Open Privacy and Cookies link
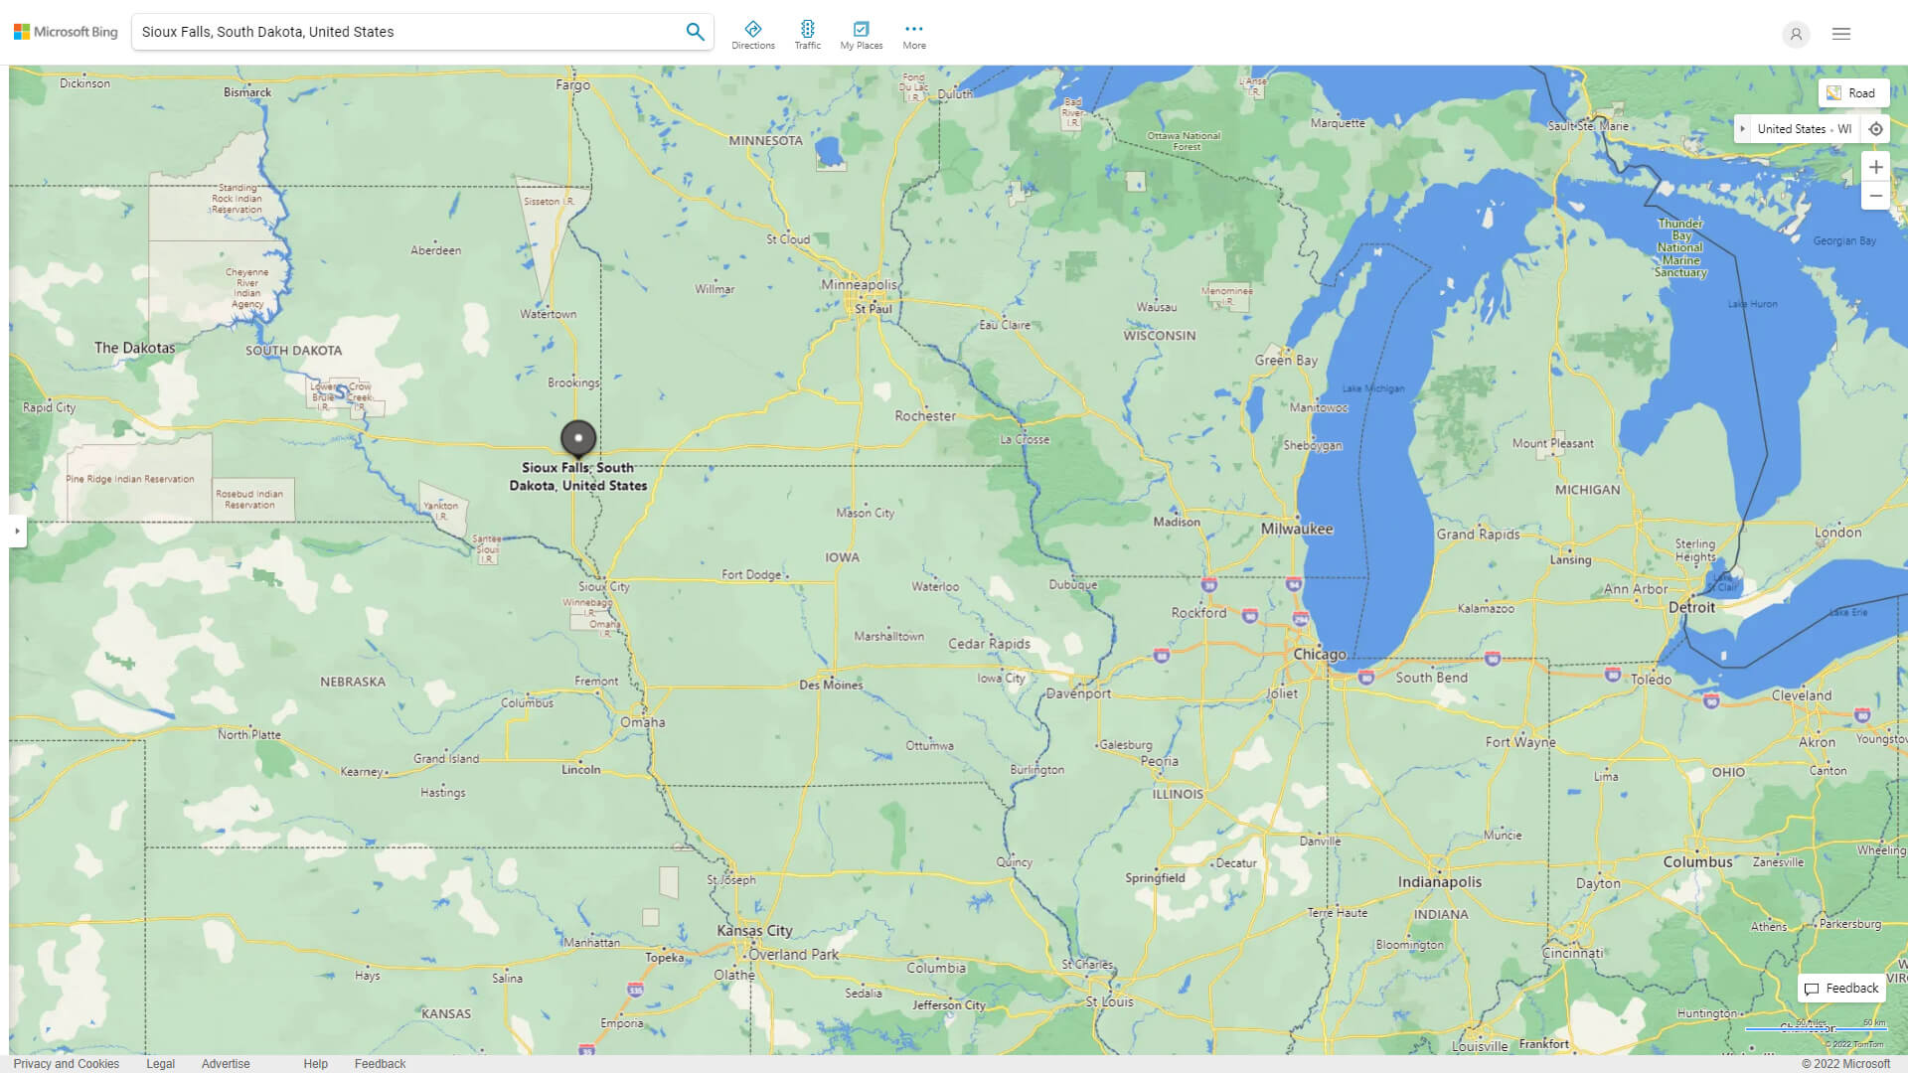The height and width of the screenshot is (1073, 1908). [67, 1063]
